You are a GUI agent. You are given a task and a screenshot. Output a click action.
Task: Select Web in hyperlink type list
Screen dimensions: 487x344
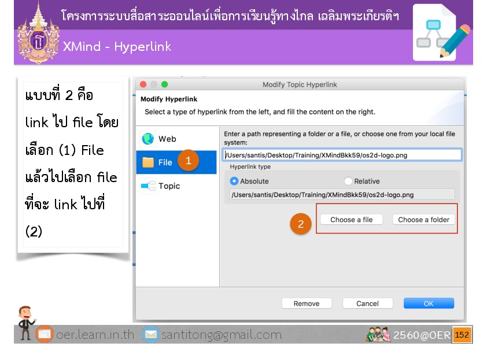[x=167, y=139]
